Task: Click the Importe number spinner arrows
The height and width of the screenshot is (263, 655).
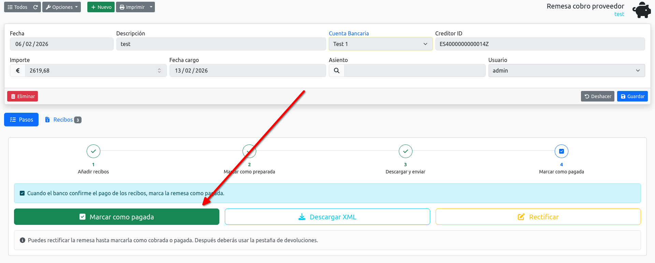Action: pos(159,71)
